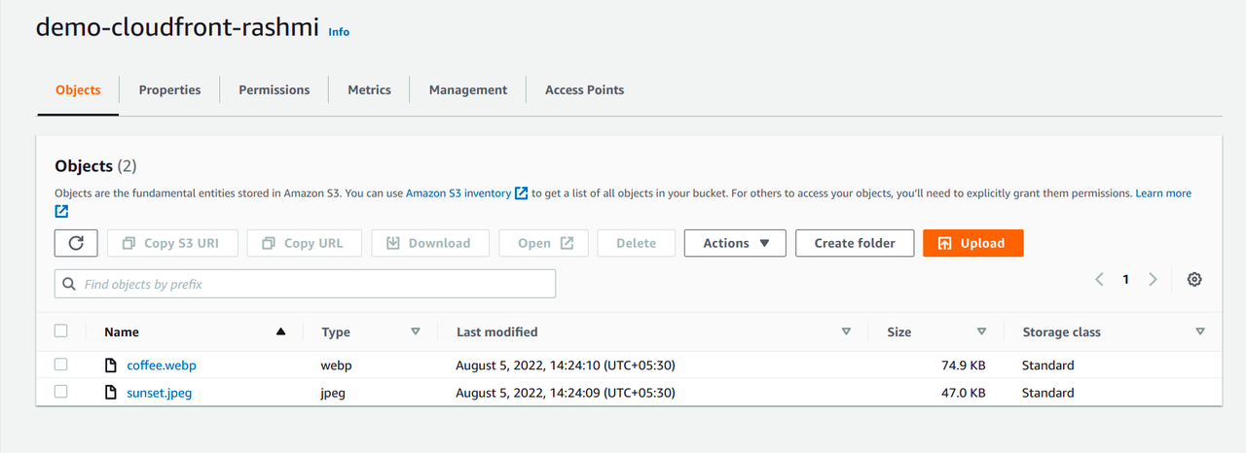1246x453 pixels.
Task: Open the Metrics tab
Action: (x=370, y=89)
